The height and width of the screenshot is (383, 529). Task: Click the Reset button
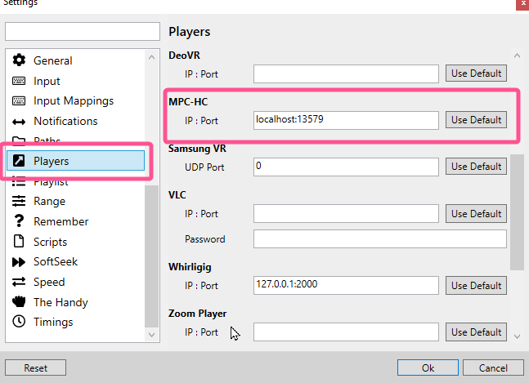point(35,367)
